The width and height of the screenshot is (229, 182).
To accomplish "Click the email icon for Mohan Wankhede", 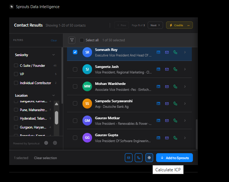I will [x=167, y=86].
